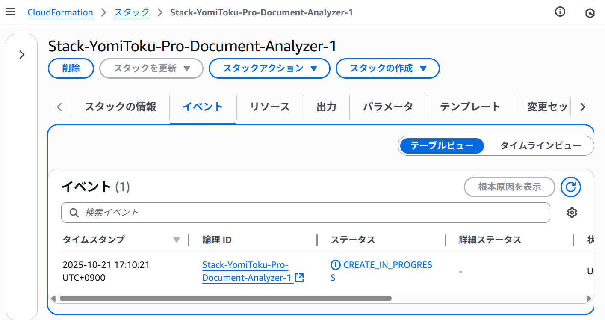Open CloudShell icon at top right
The image size is (605, 320).
(590, 13)
